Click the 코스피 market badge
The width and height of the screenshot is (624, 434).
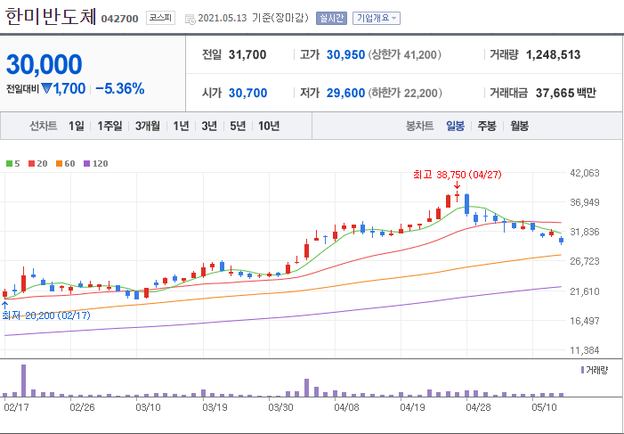click(x=160, y=18)
